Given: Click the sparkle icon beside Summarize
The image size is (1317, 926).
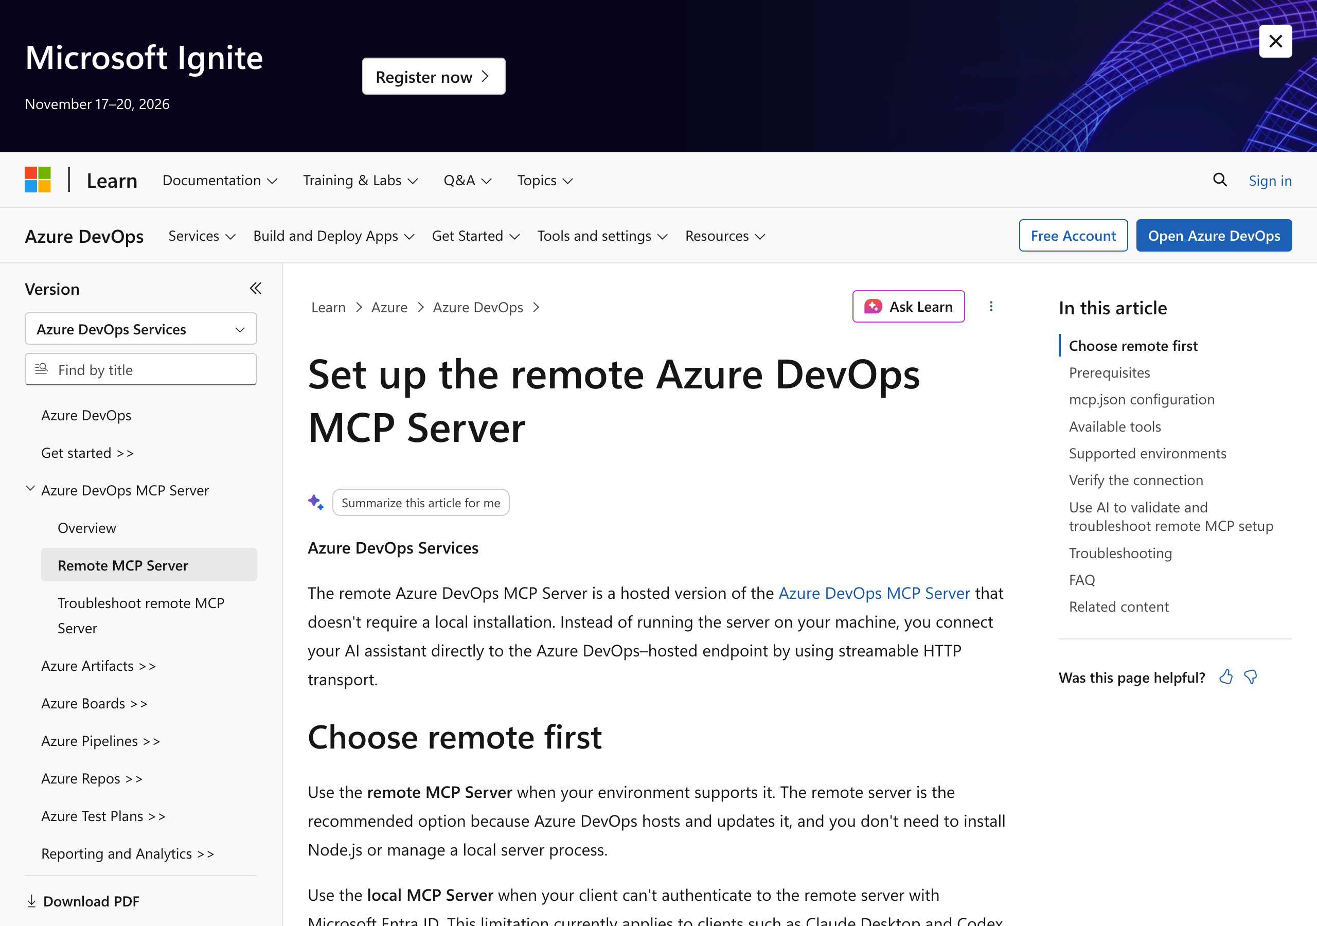Looking at the screenshot, I should tap(316, 503).
